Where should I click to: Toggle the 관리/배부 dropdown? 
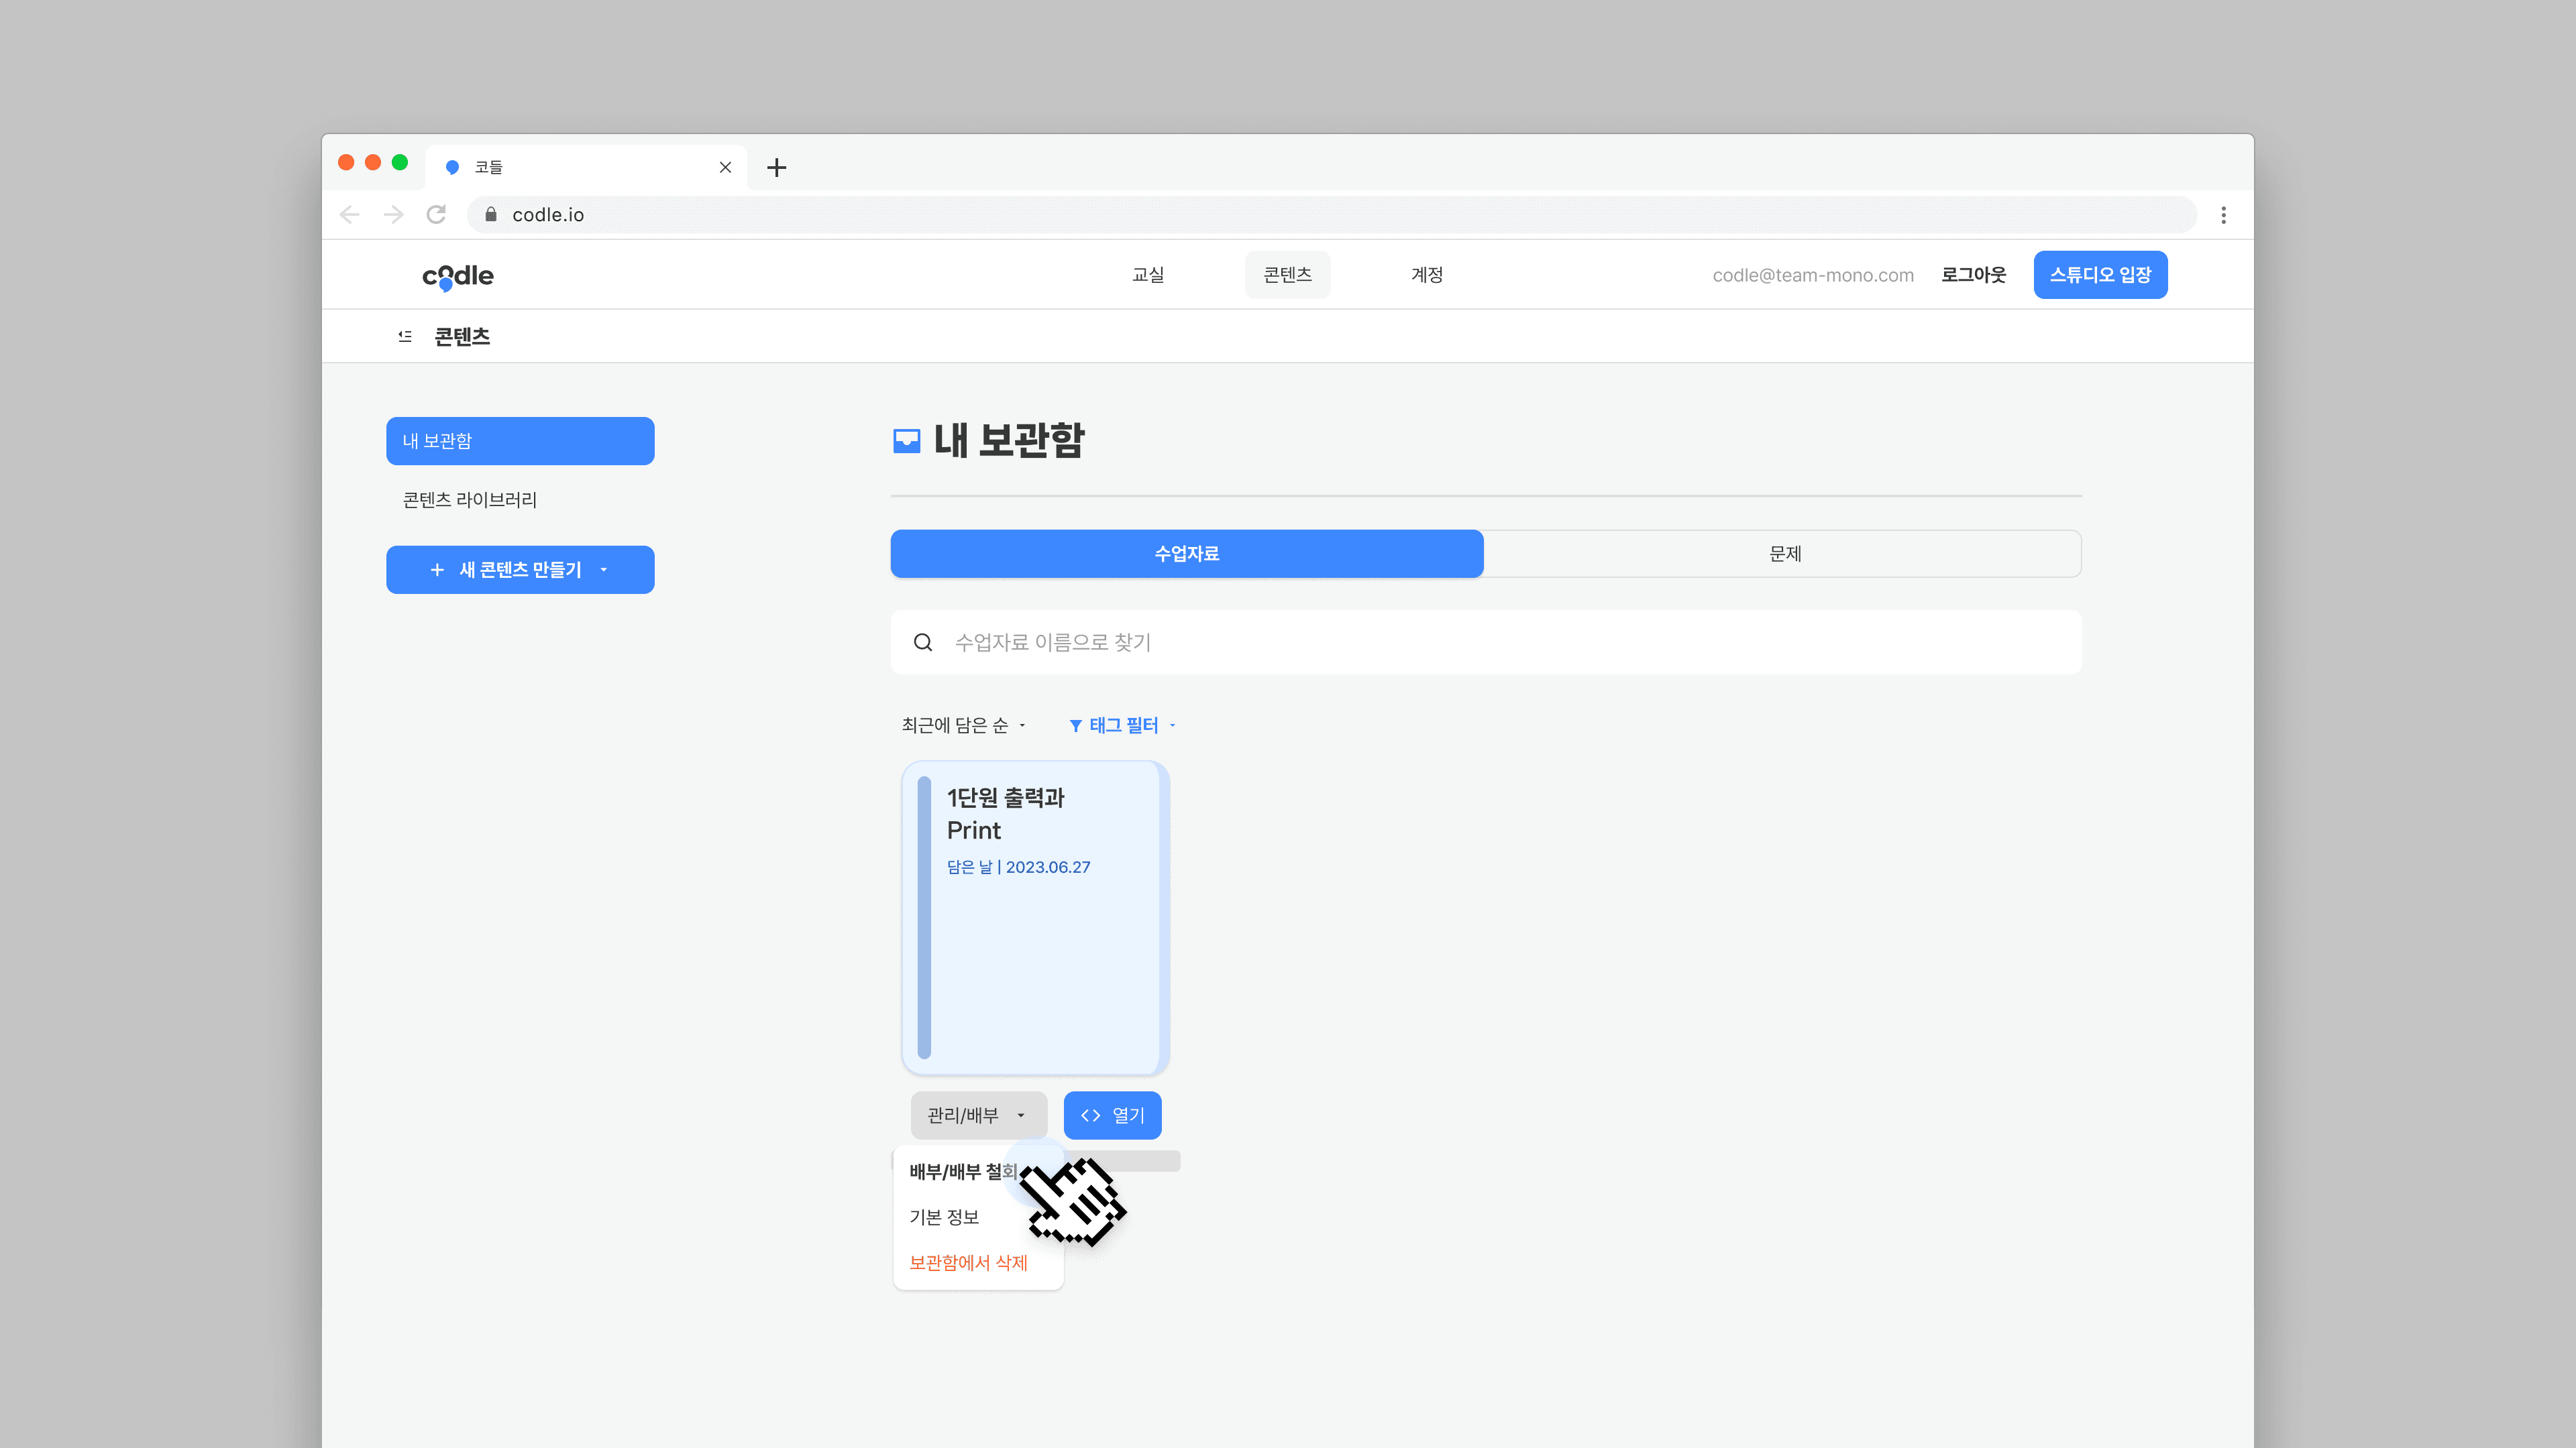click(x=978, y=1115)
